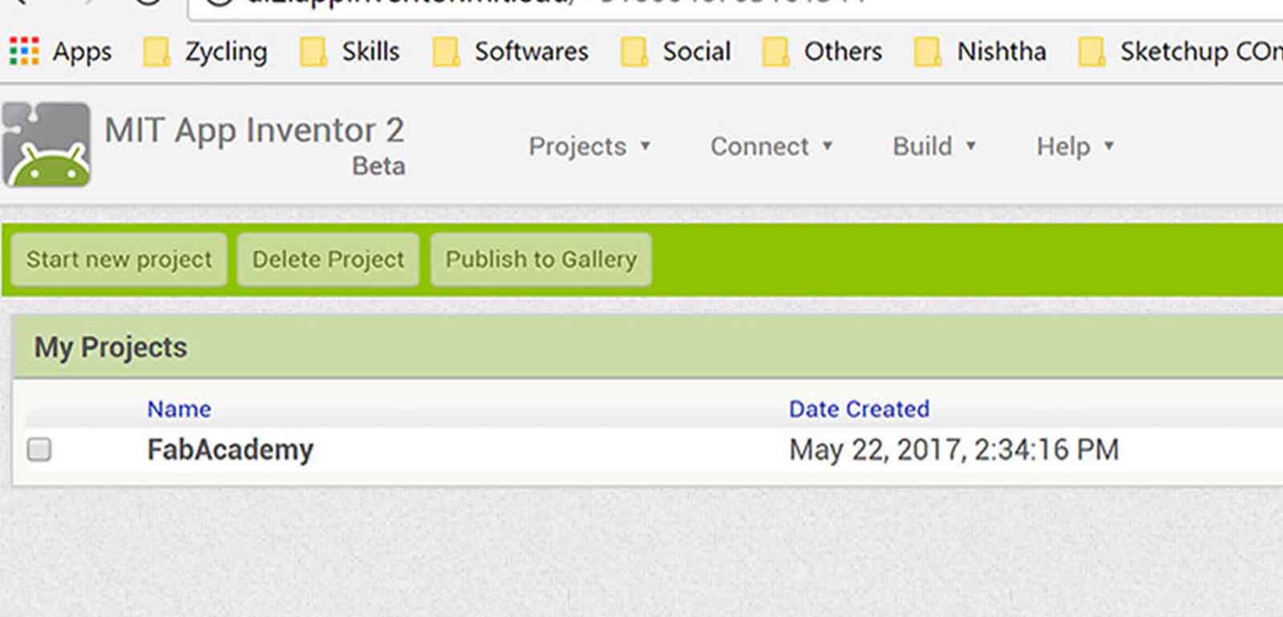Sort projects by the Name column
The height and width of the screenshot is (617, 1283).
click(x=179, y=409)
